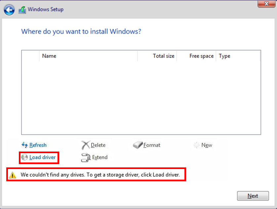Open the Load driver link text
Image resolution: width=277 pixels, height=209 pixels.
tap(42, 157)
